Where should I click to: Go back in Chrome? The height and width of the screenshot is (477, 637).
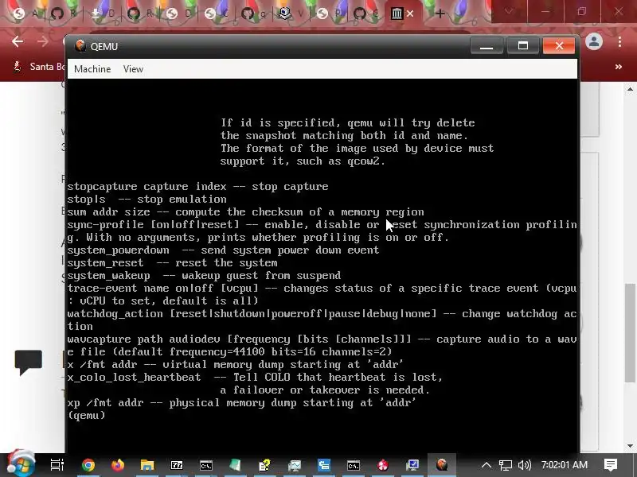point(17,41)
